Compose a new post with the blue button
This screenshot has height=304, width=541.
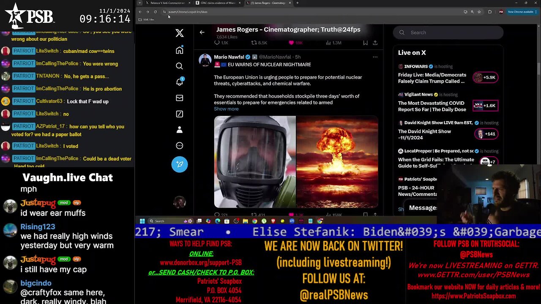180,164
